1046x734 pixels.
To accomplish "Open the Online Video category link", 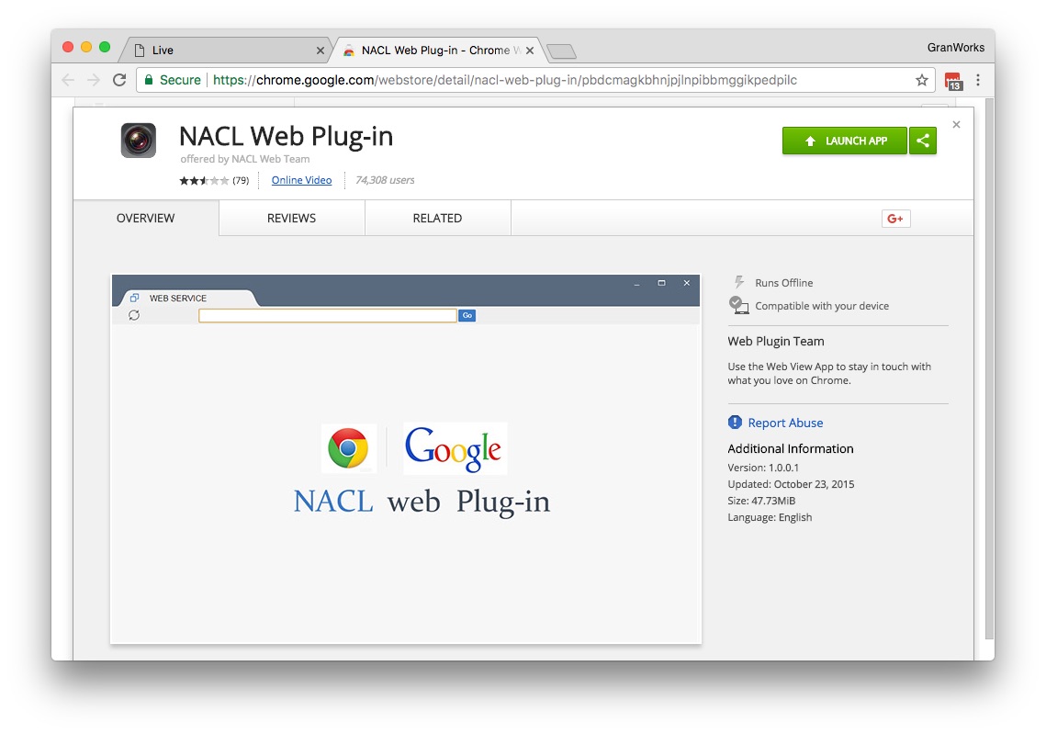I will tap(301, 180).
